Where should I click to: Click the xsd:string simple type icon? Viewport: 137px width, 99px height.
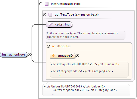50,24
